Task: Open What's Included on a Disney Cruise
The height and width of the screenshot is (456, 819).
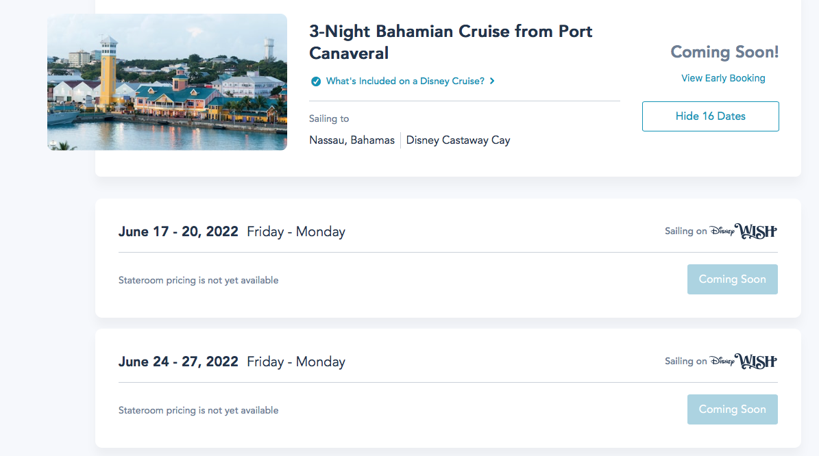Action: click(x=405, y=81)
